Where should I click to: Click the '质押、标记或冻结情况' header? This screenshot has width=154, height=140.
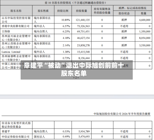(x=132, y=8)
